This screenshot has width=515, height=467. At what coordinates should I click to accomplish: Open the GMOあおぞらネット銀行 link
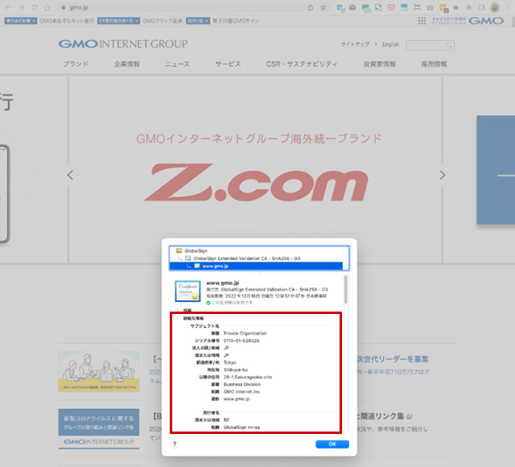(66, 21)
